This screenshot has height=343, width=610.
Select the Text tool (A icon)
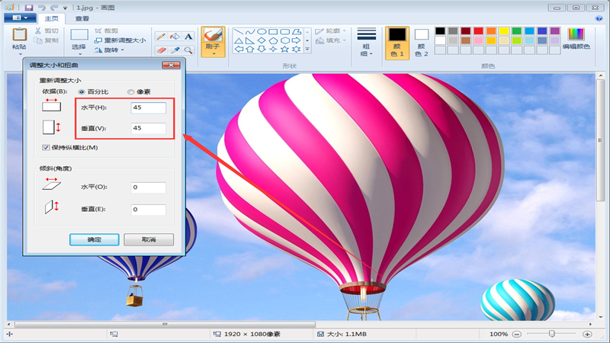(188, 36)
